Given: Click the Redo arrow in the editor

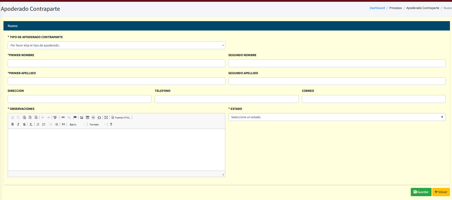Looking at the screenshot, I should coord(49,118).
